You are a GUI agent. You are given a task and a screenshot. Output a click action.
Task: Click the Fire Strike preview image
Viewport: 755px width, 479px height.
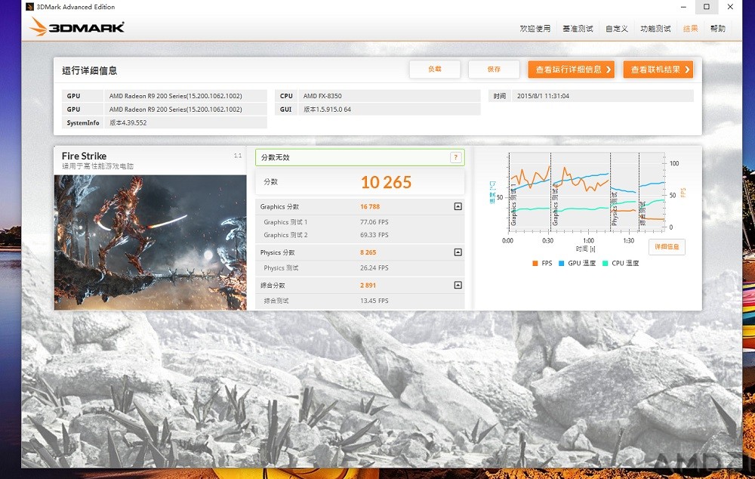(x=150, y=243)
